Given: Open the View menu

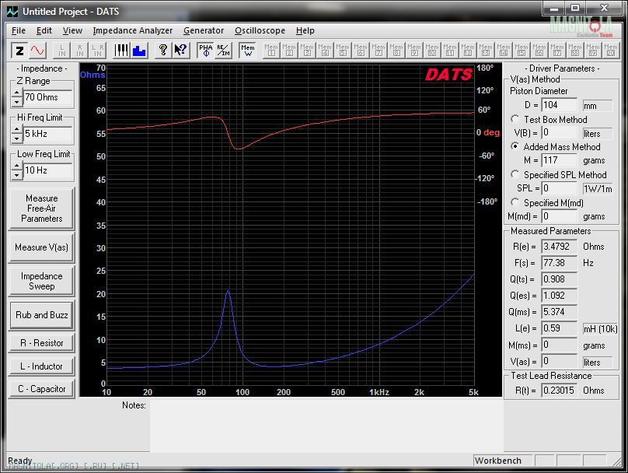Looking at the screenshot, I should (x=72, y=30).
